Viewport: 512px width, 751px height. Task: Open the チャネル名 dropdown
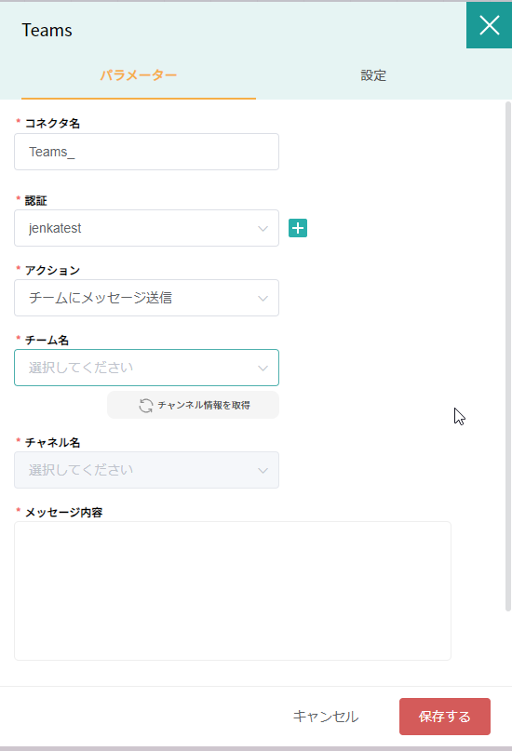click(x=146, y=470)
